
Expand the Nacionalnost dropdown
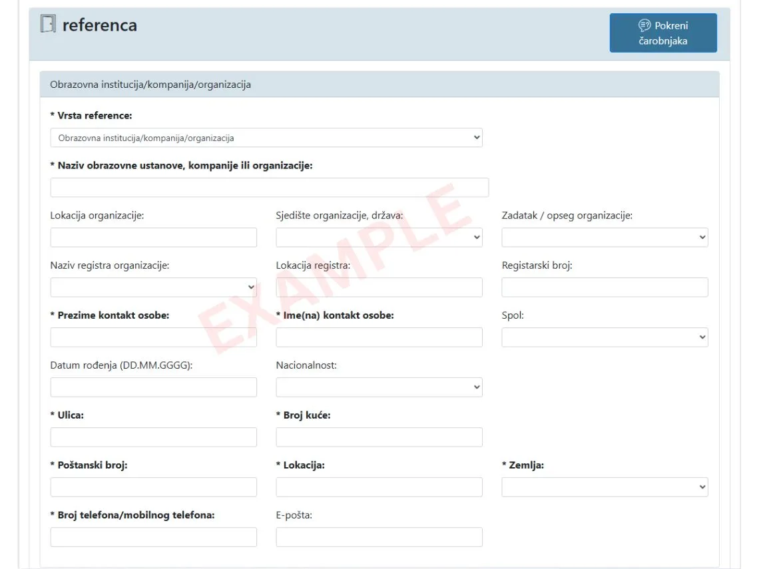point(379,387)
